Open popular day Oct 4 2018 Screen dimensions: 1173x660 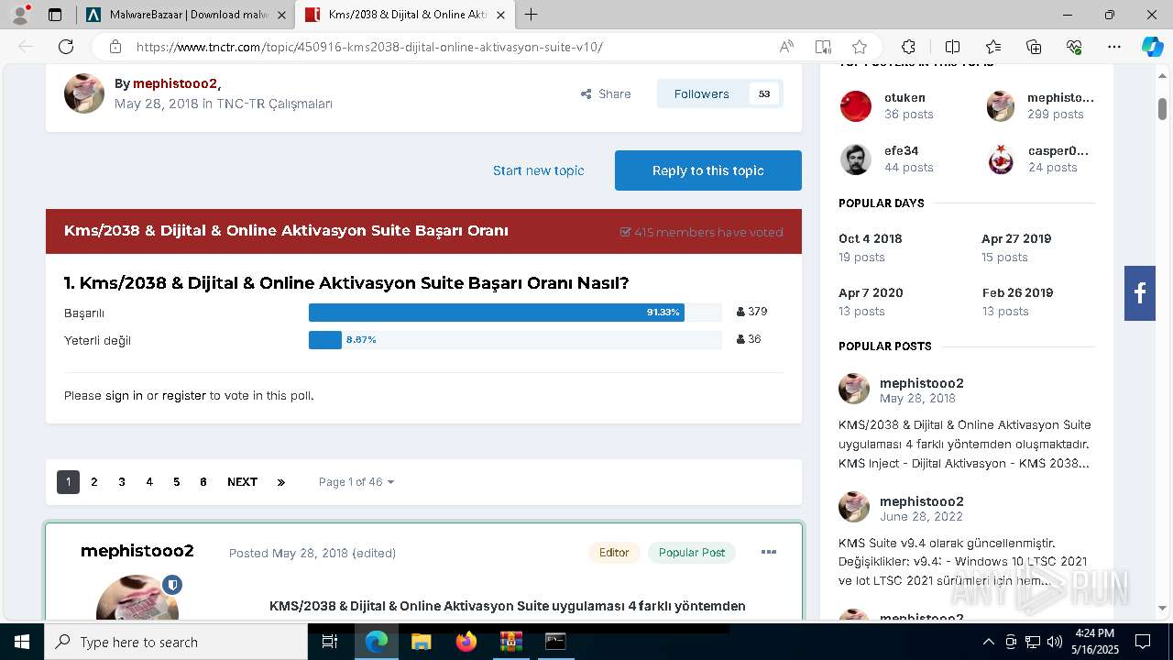(x=871, y=238)
